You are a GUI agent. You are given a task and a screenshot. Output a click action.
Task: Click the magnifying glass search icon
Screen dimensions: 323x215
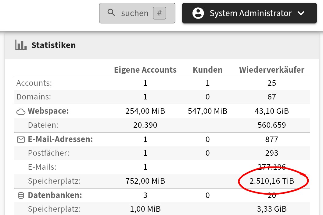(111, 13)
